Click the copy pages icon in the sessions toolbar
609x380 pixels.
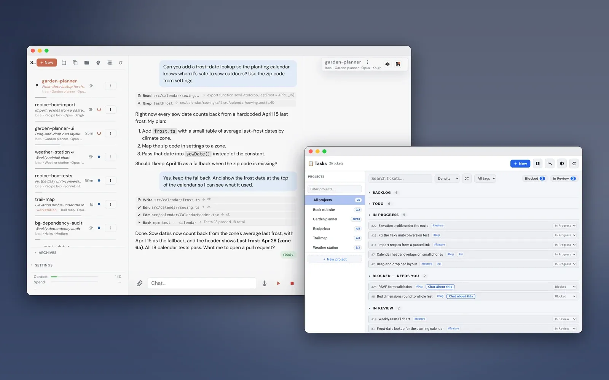(x=75, y=63)
